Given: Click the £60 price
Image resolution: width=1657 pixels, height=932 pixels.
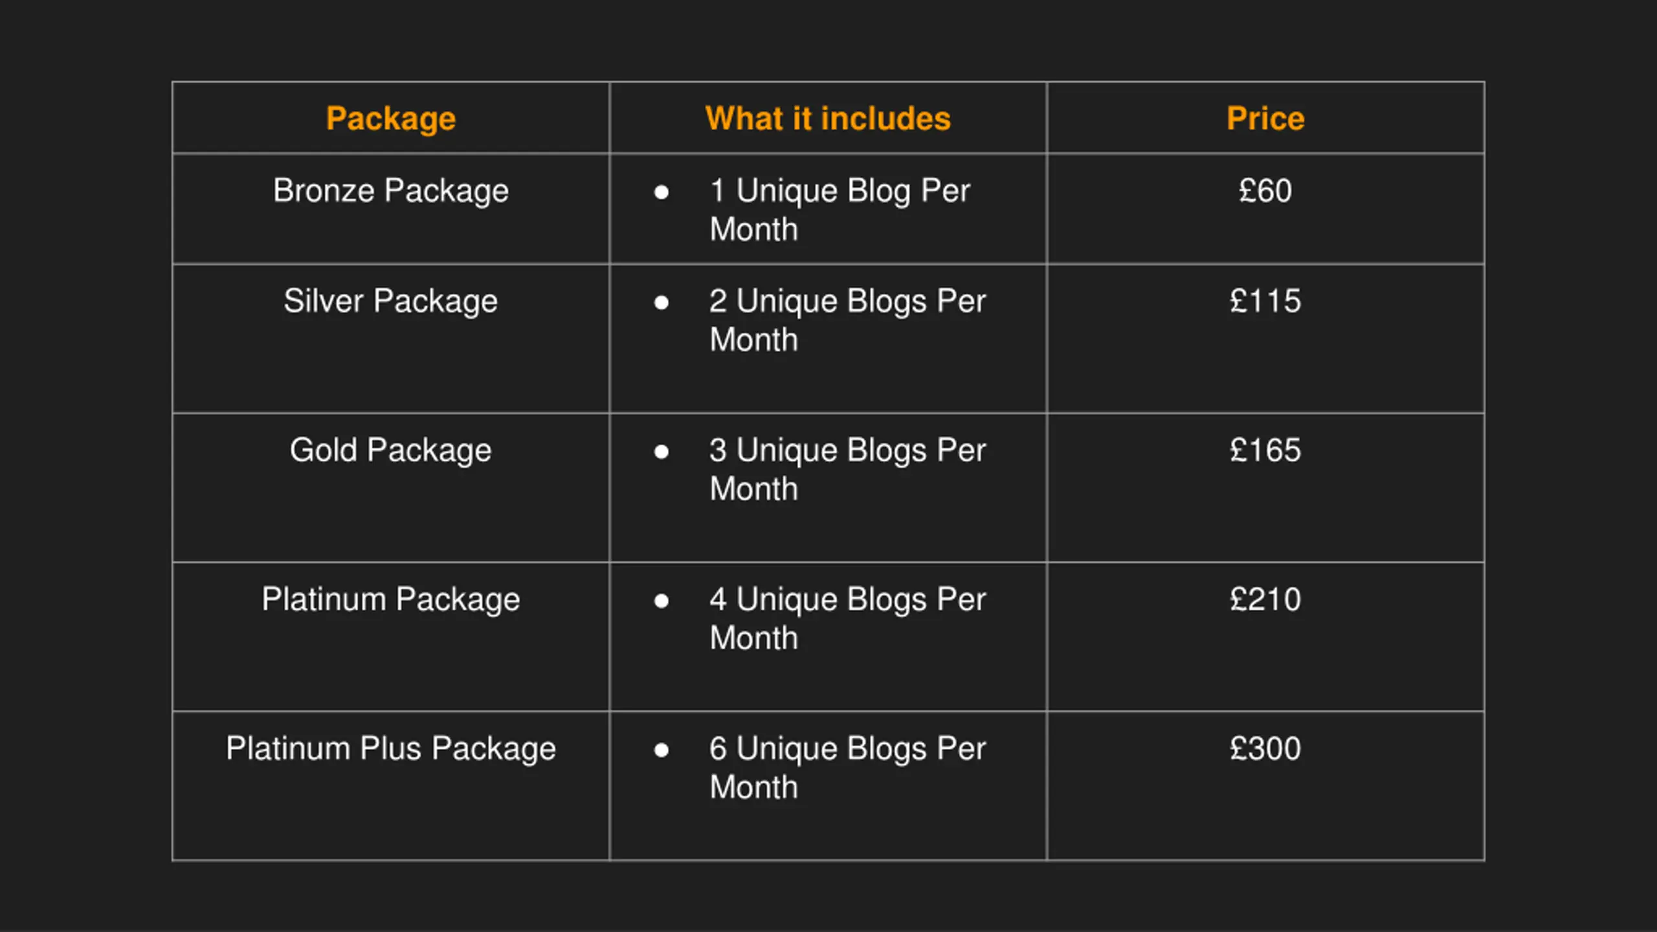Looking at the screenshot, I should point(1265,191).
